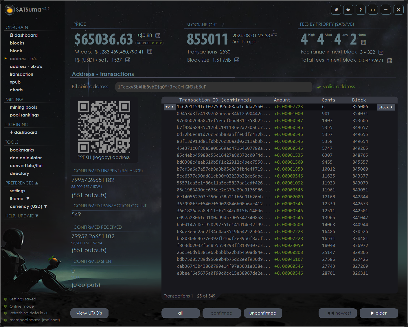Select the 'all' transactions filter
This screenshot has height=327, width=408.
pyautogui.click(x=180, y=313)
